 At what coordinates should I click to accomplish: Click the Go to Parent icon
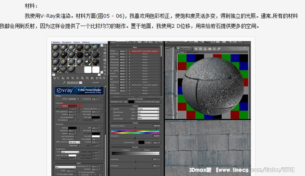coord(100,78)
